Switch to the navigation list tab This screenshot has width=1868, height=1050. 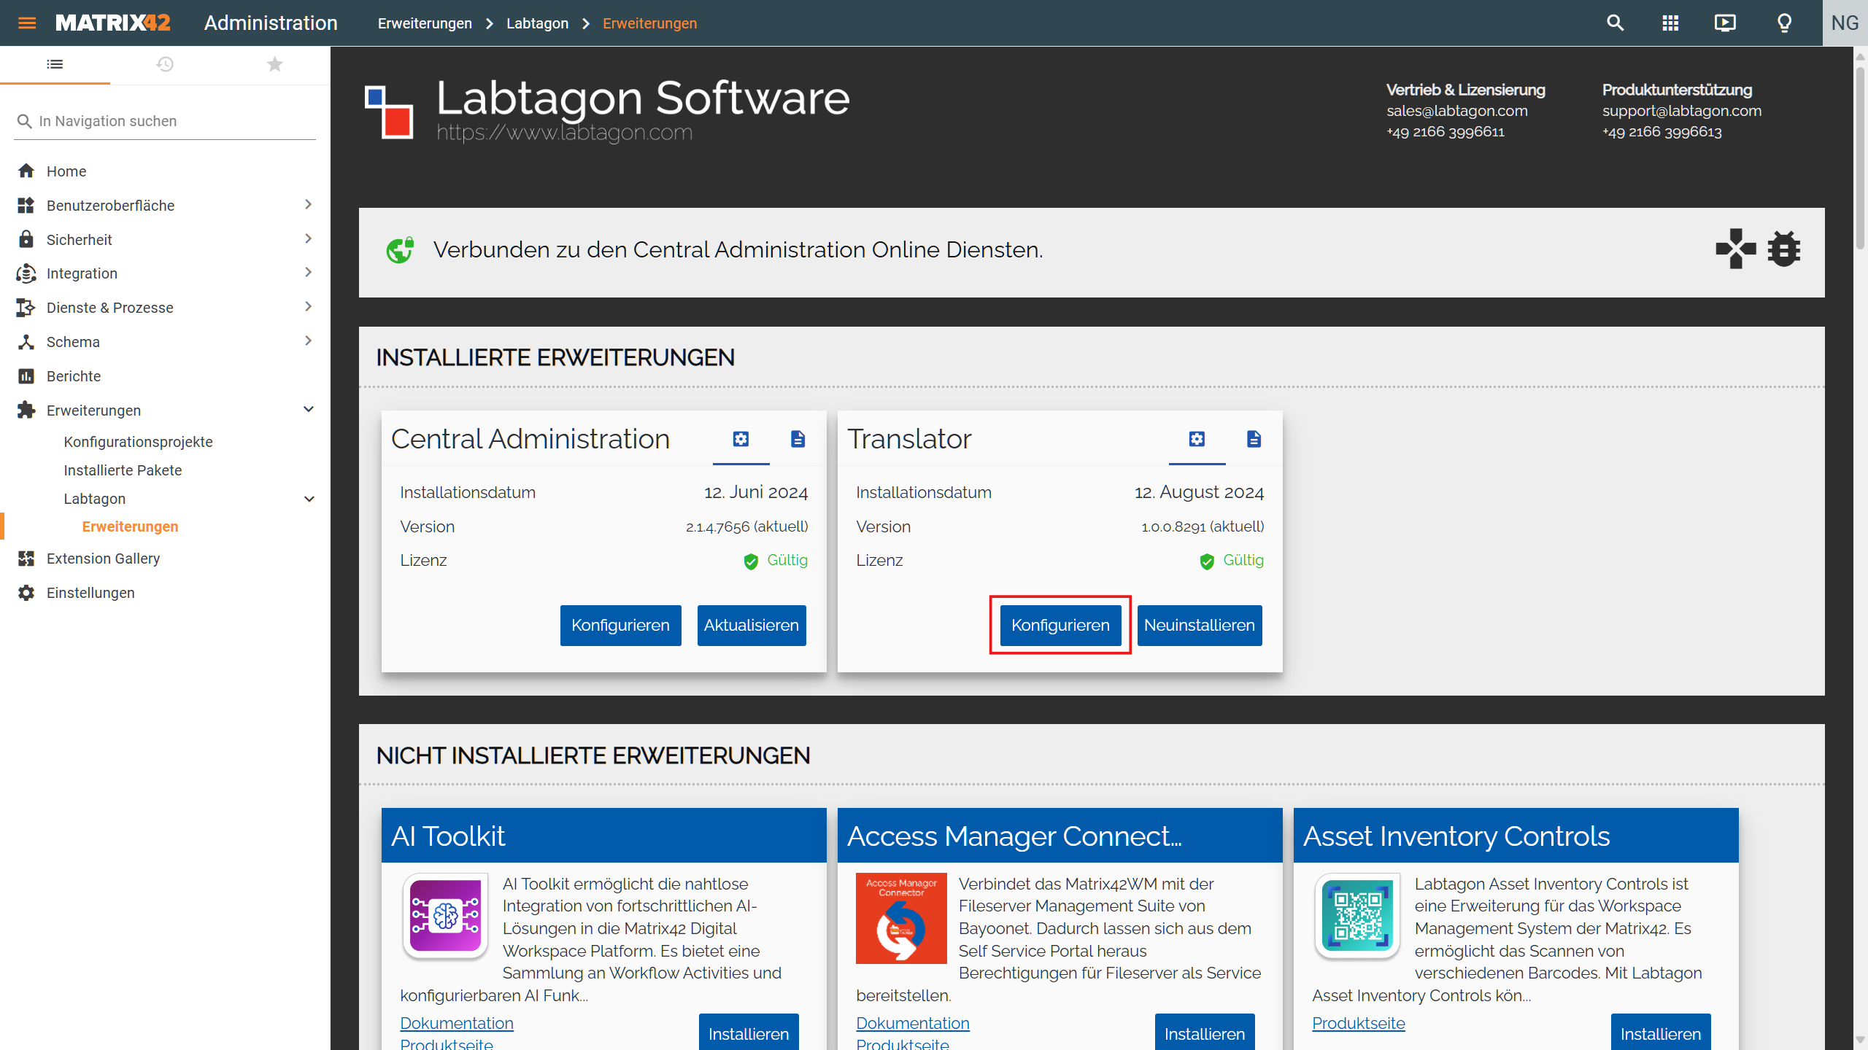55,65
